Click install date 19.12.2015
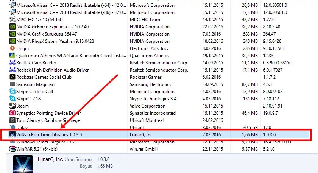318x173 pixels. tap(213, 56)
